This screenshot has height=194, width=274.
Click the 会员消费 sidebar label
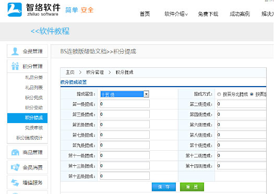point(33,167)
